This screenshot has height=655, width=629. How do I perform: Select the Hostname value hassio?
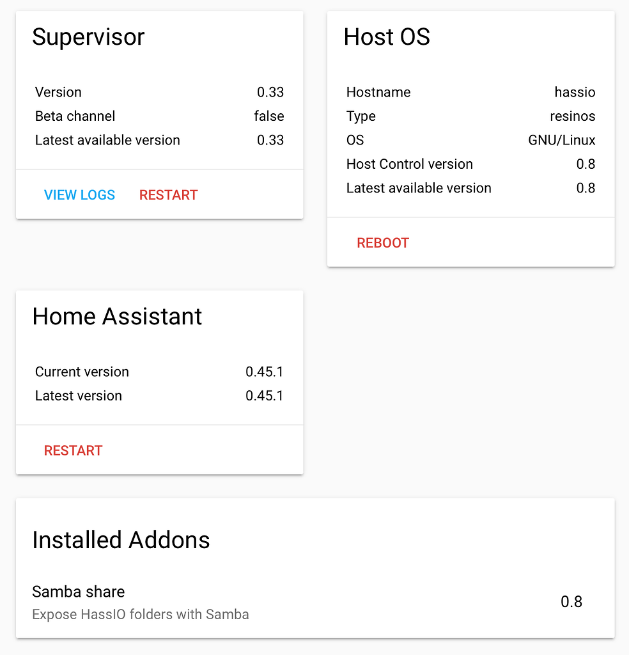tap(575, 92)
